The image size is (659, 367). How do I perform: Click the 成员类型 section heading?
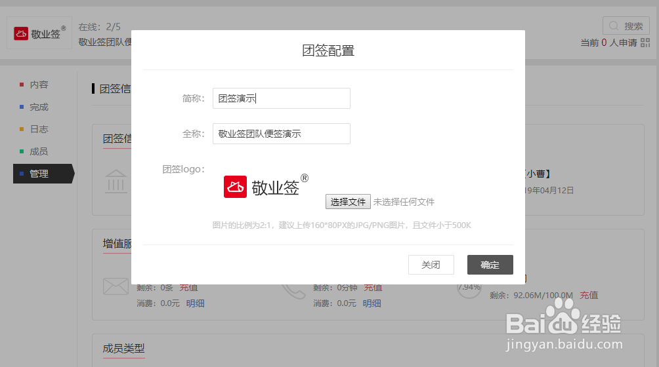pyautogui.click(x=123, y=348)
